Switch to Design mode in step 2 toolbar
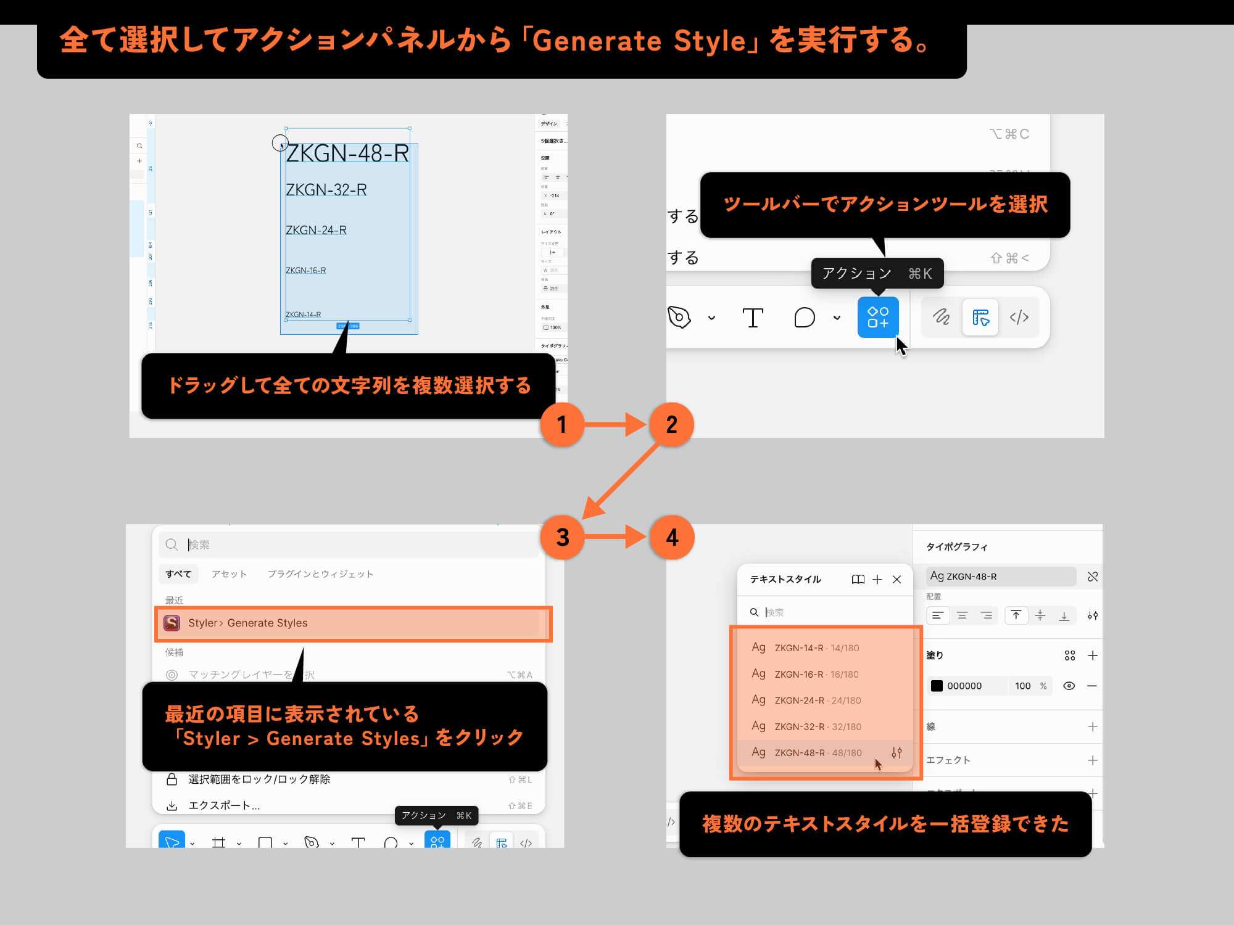 pyautogui.click(x=980, y=318)
